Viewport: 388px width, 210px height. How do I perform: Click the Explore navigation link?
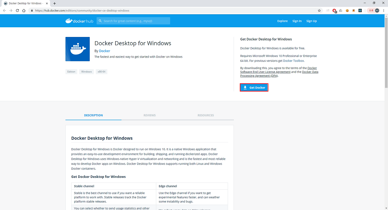[282, 21]
